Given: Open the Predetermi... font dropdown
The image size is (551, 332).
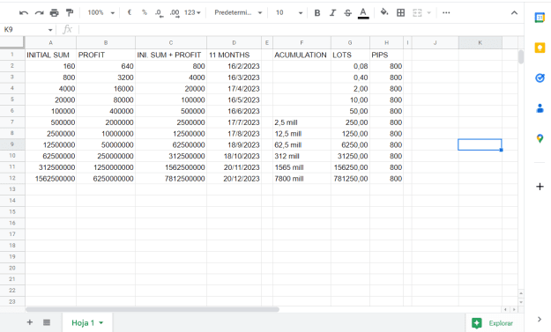Looking at the screenshot, I should click(x=238, y=12).
